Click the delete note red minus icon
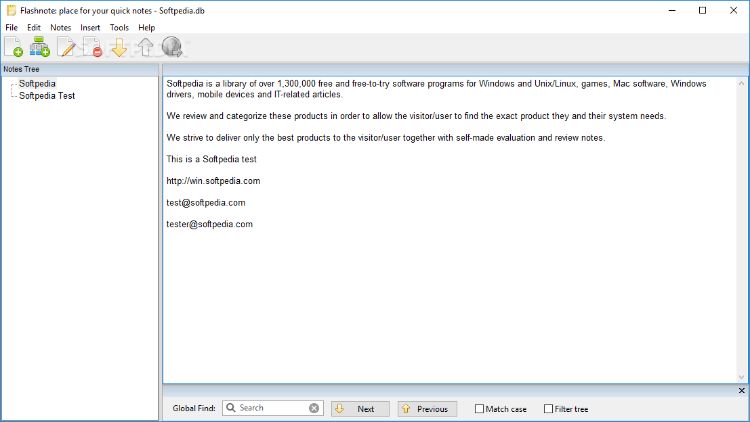The image size is (750, 422). pyautogui.click(x=92, y=47)
